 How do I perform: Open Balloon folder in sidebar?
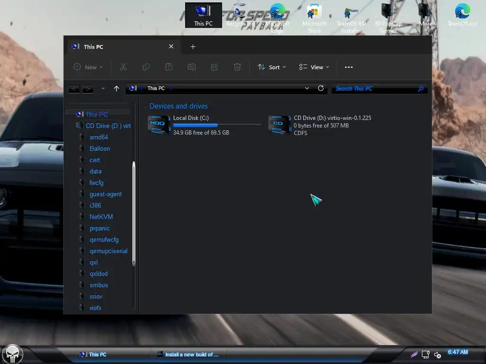tap(100, 148)
